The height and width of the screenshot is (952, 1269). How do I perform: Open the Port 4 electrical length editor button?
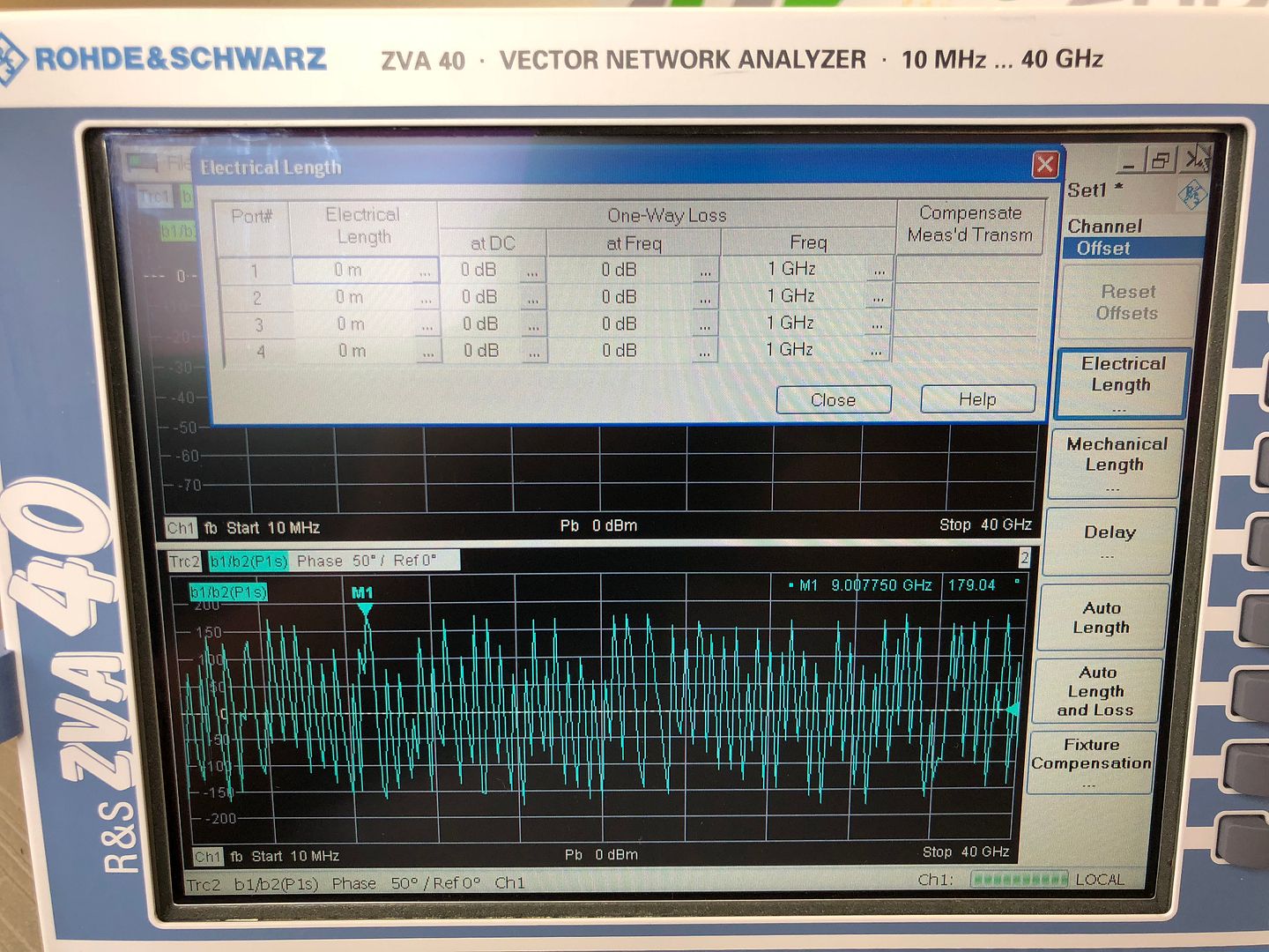pos(428,353)
